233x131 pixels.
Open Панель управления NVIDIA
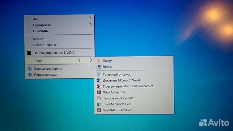[60, 53]
